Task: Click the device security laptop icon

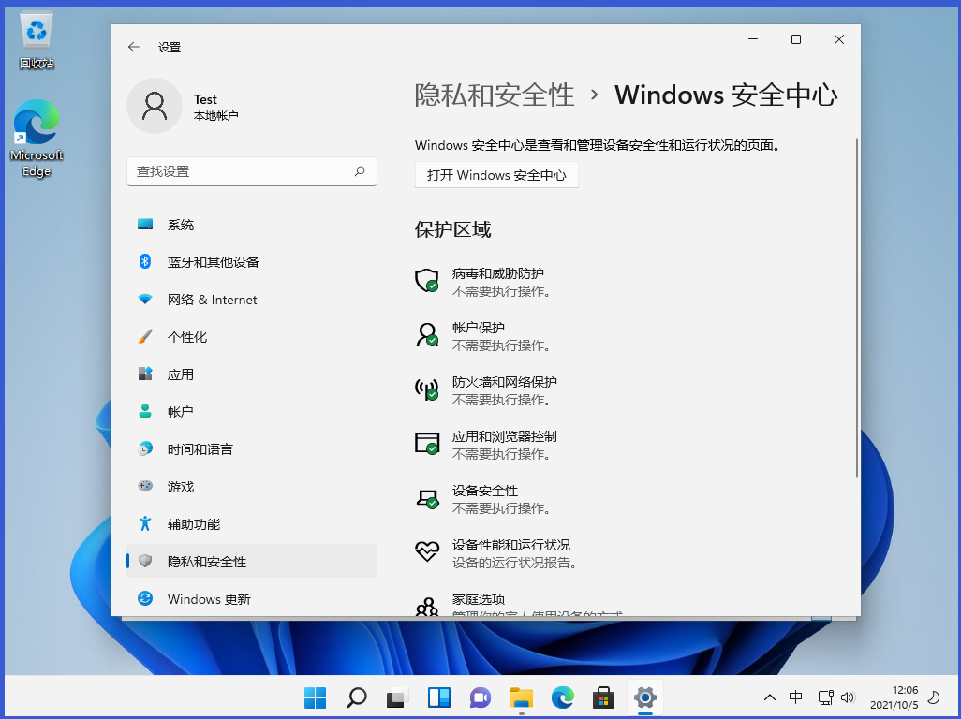Action: [x=427, y=498]
